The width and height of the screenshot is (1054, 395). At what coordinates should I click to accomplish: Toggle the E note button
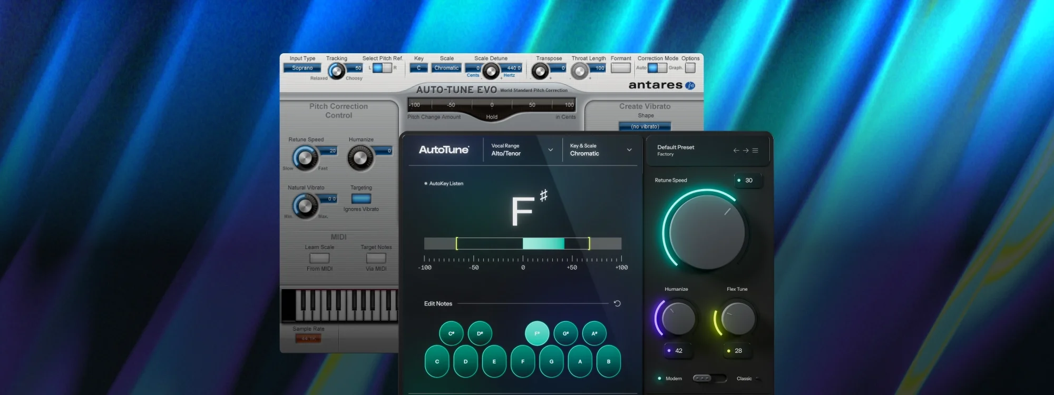point(494,361)
